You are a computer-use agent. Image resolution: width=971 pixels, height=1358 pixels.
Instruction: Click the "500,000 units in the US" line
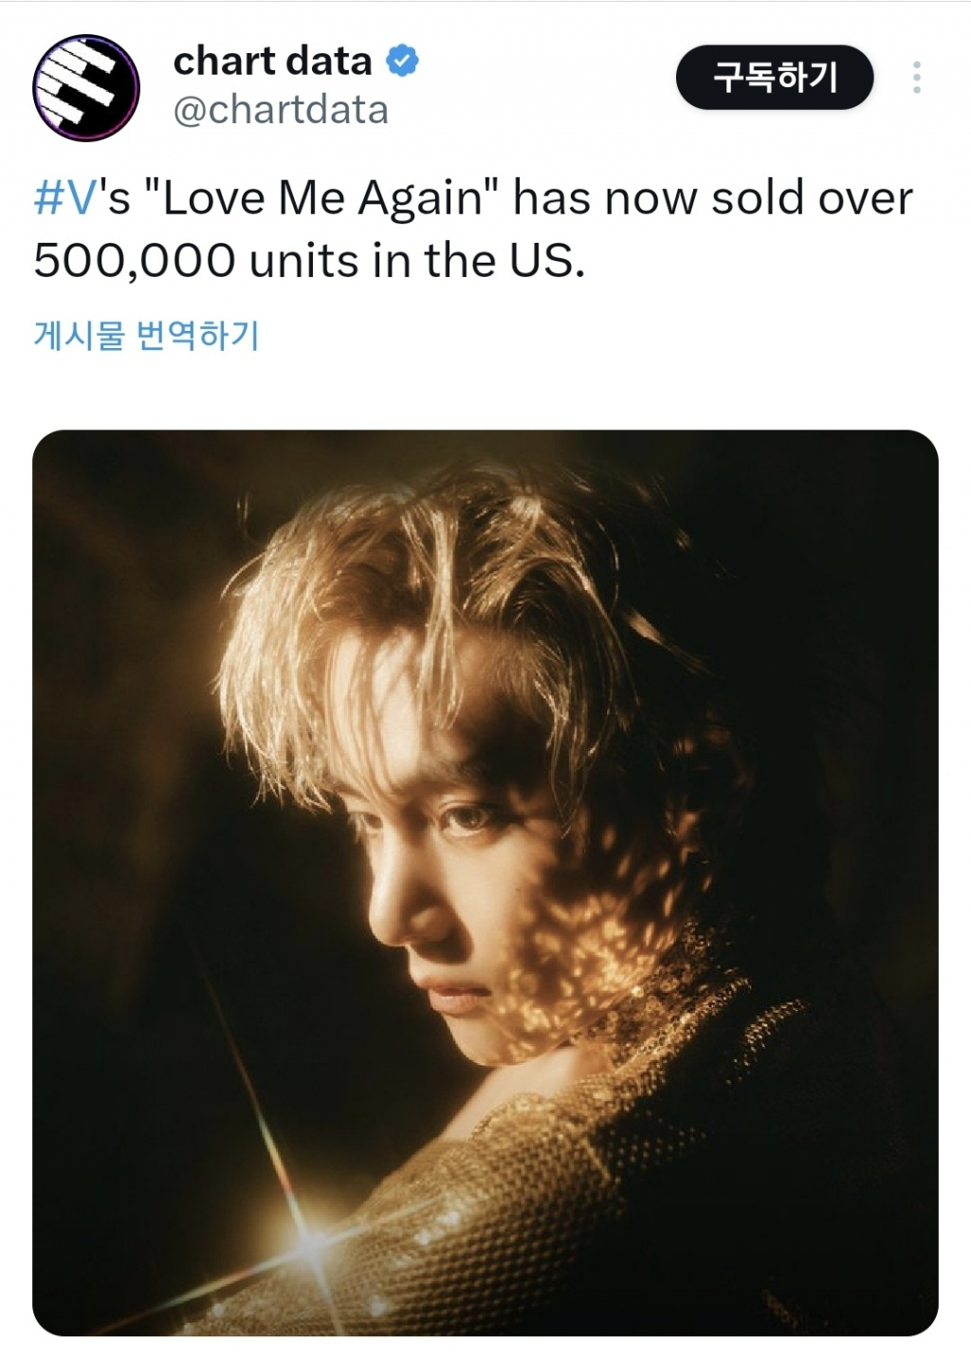pos(309,261)
